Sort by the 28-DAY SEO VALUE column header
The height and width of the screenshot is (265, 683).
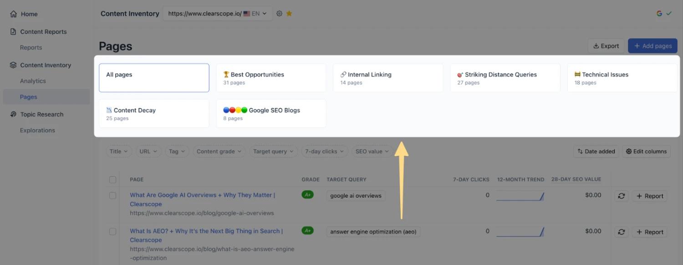576,179
